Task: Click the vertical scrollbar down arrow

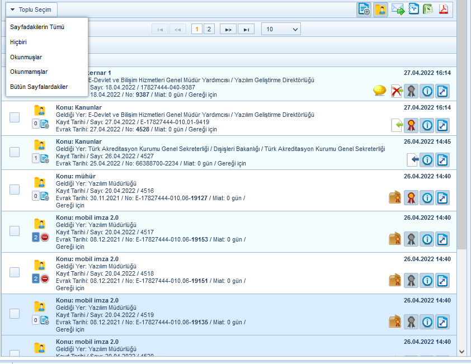Action: click(461, 351)
